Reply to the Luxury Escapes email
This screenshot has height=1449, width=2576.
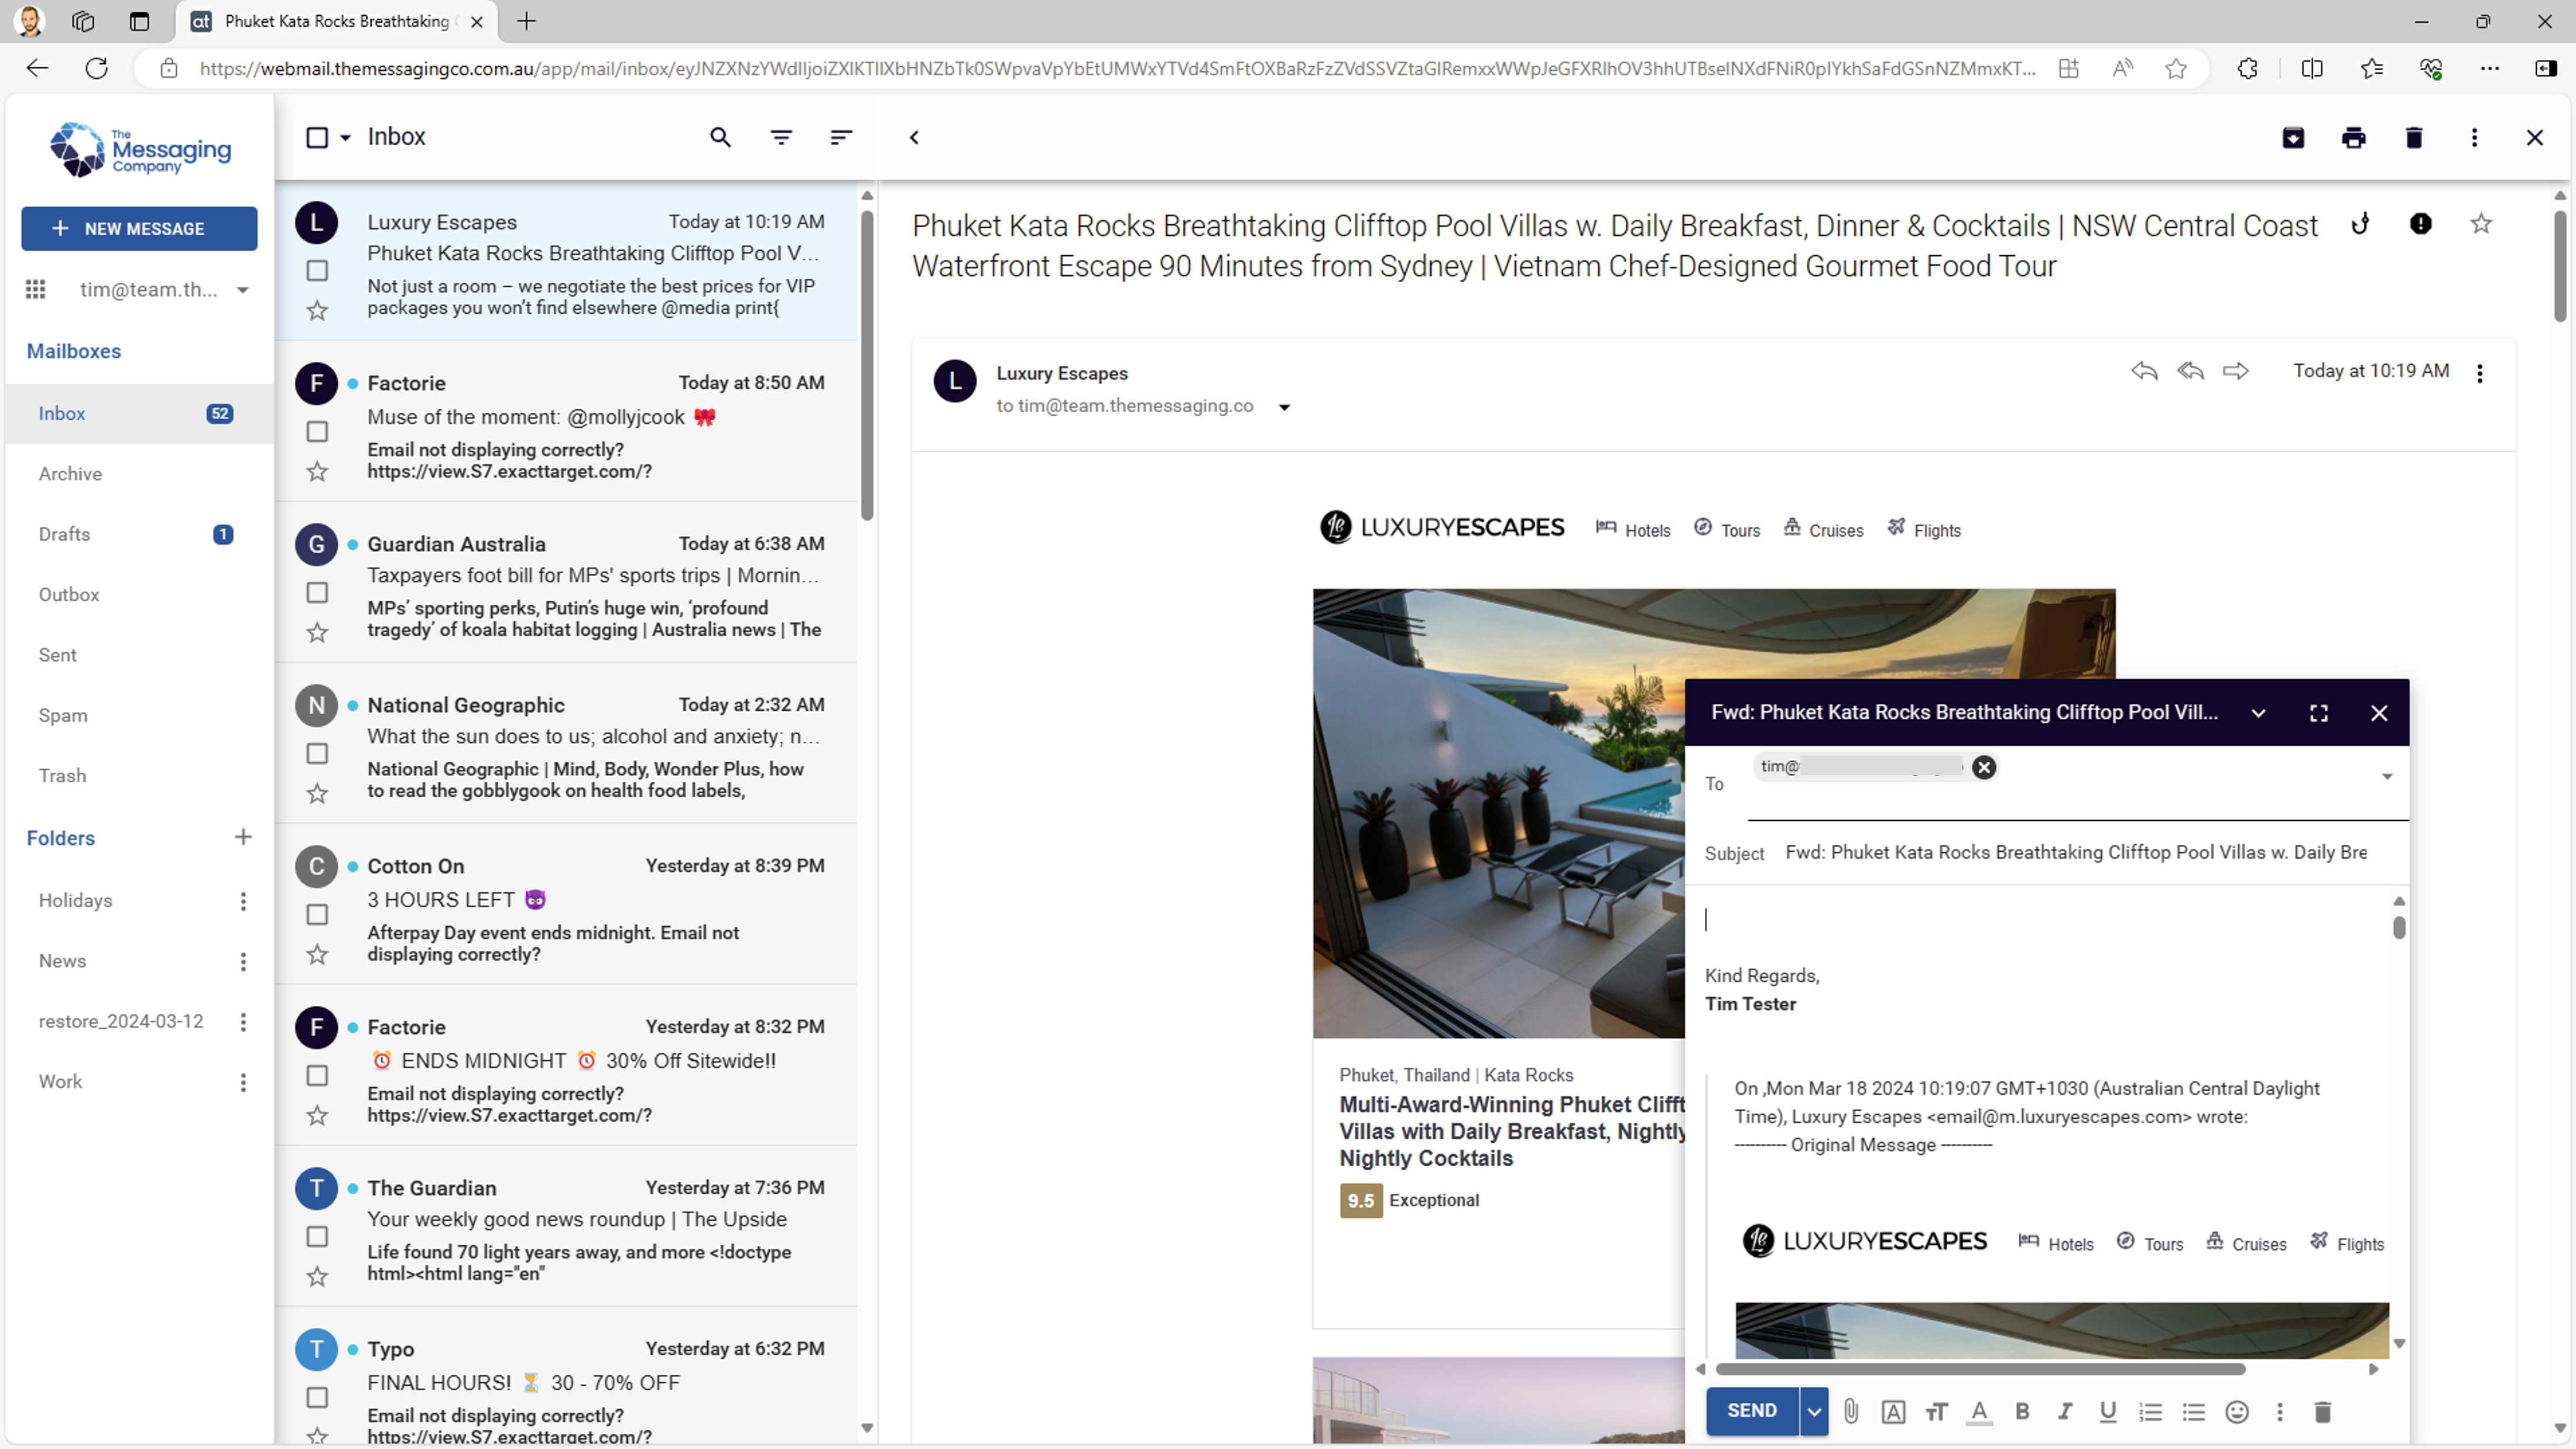pos(2144,371)
